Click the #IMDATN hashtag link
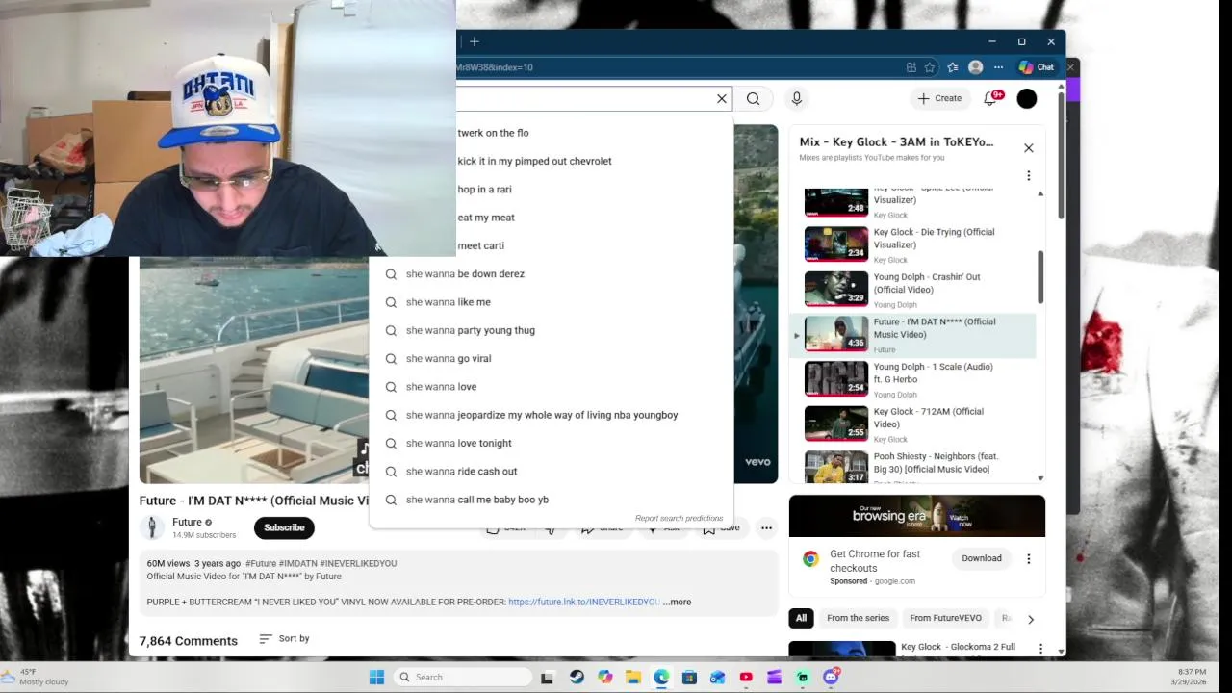The height and width of the screenshot is (693, 1232). coord(298,564)
